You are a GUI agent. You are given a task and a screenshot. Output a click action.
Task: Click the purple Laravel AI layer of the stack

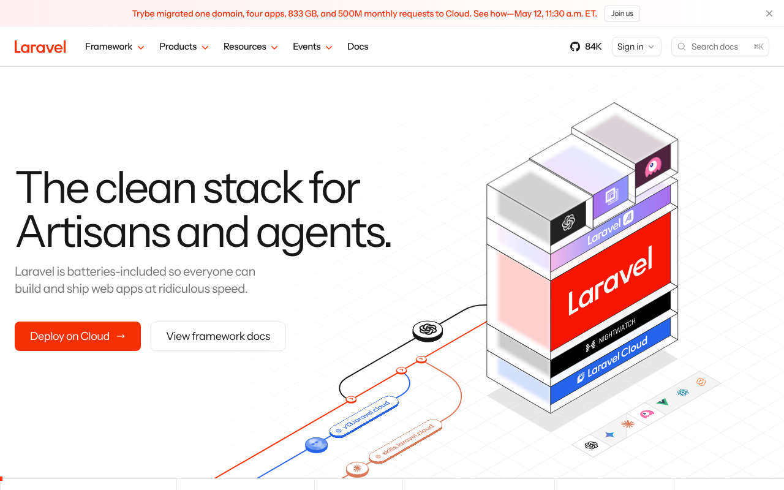point(611,228)
